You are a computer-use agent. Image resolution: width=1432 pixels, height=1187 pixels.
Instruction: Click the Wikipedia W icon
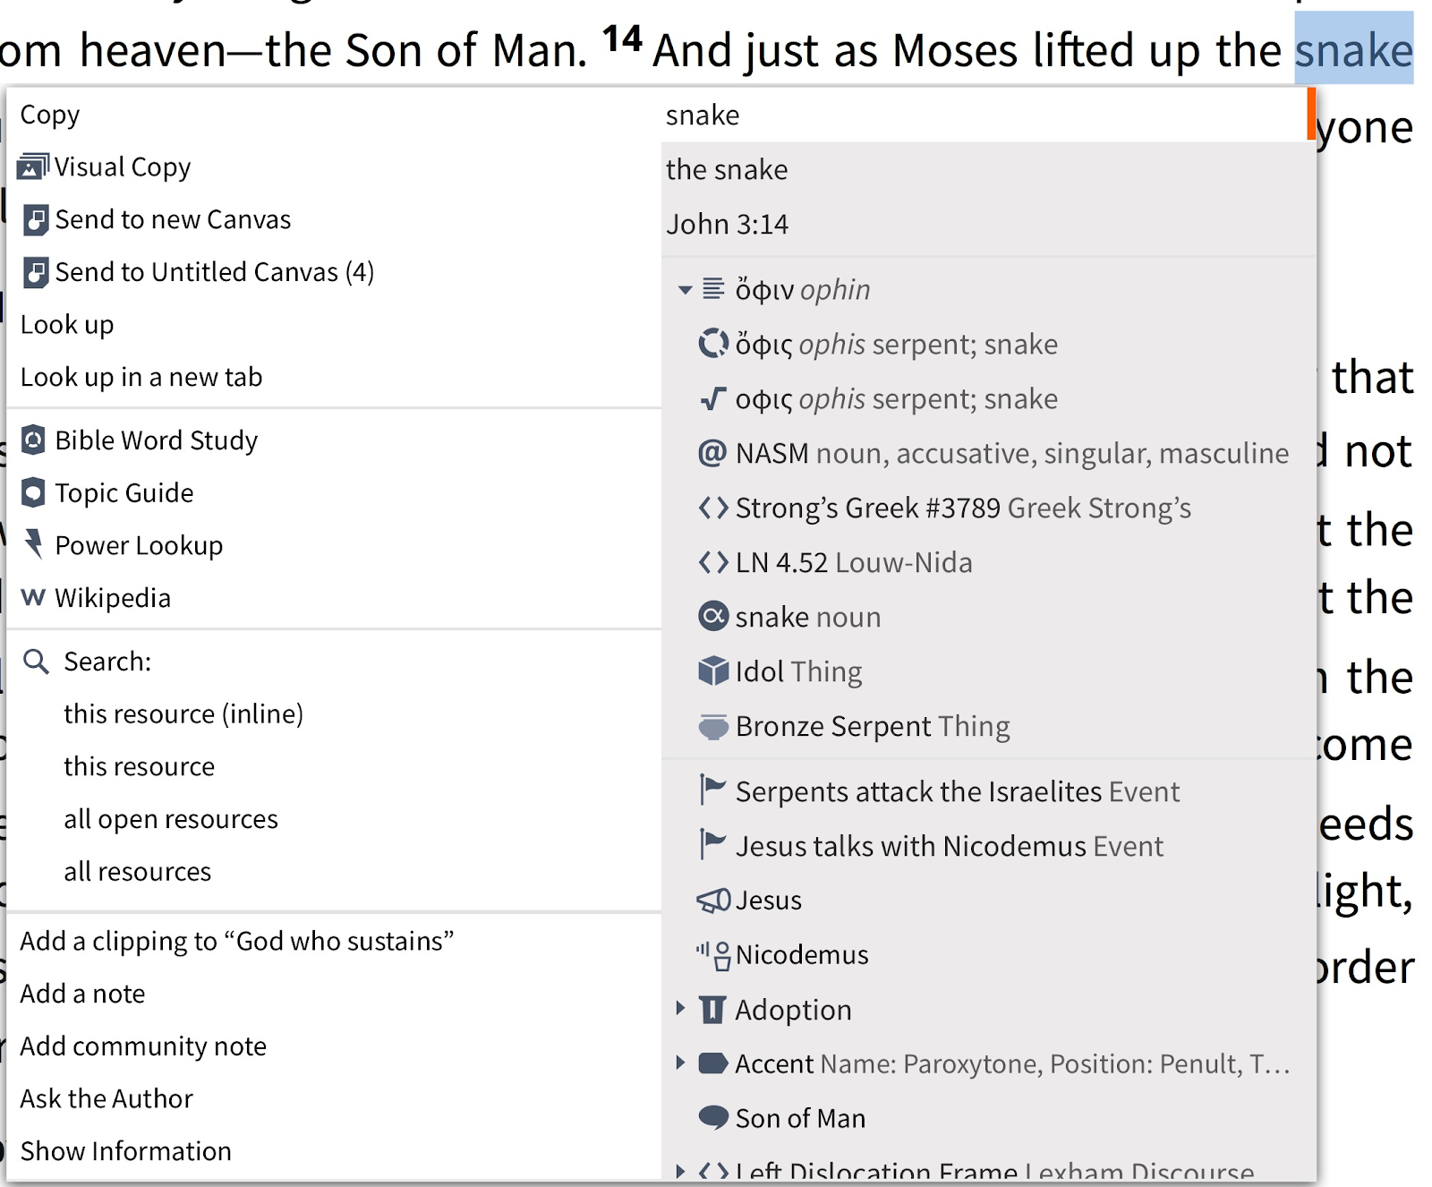[x=33, y=597]
